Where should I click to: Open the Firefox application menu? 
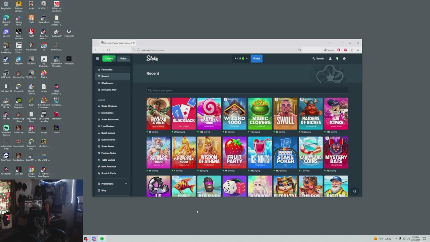[358, 50]
